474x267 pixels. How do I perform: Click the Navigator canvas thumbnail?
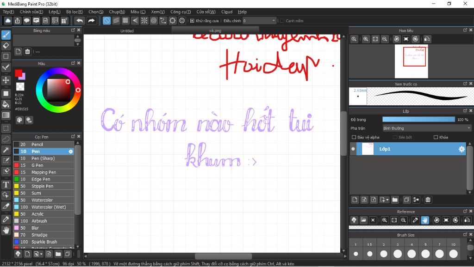[x=411, y=61]
